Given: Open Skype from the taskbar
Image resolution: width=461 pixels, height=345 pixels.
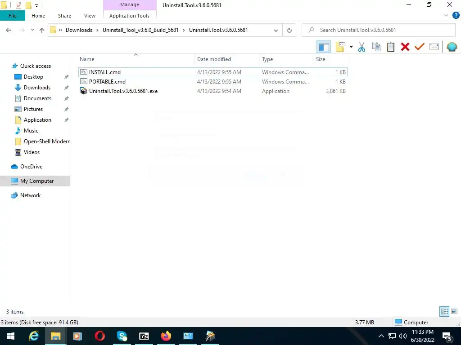Looking at the screenshot, I should [122, 336].
